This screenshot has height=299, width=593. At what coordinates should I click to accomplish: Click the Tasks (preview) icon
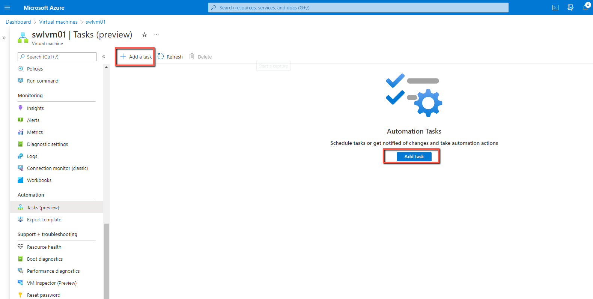pyautogui.click(x=21, y=207)
